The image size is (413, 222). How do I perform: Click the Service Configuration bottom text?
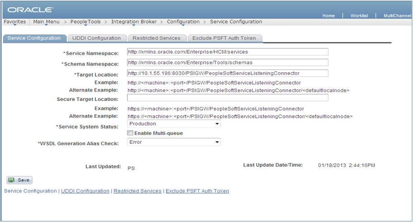coord(30,191)
